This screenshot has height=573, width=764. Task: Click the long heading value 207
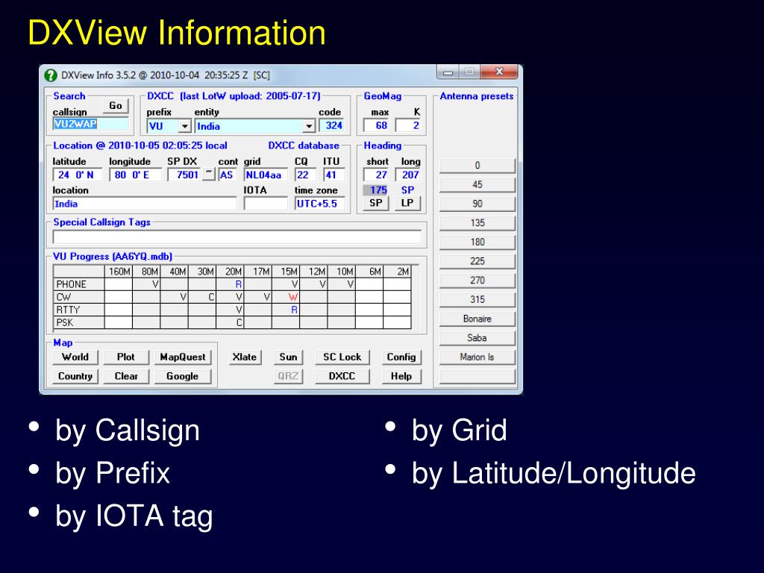point(408,175)
